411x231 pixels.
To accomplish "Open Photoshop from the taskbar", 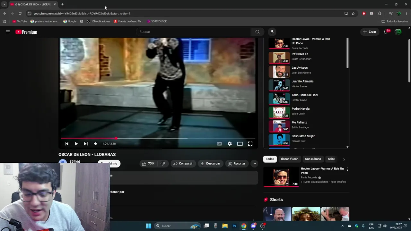I will click(x=234, y=226).
